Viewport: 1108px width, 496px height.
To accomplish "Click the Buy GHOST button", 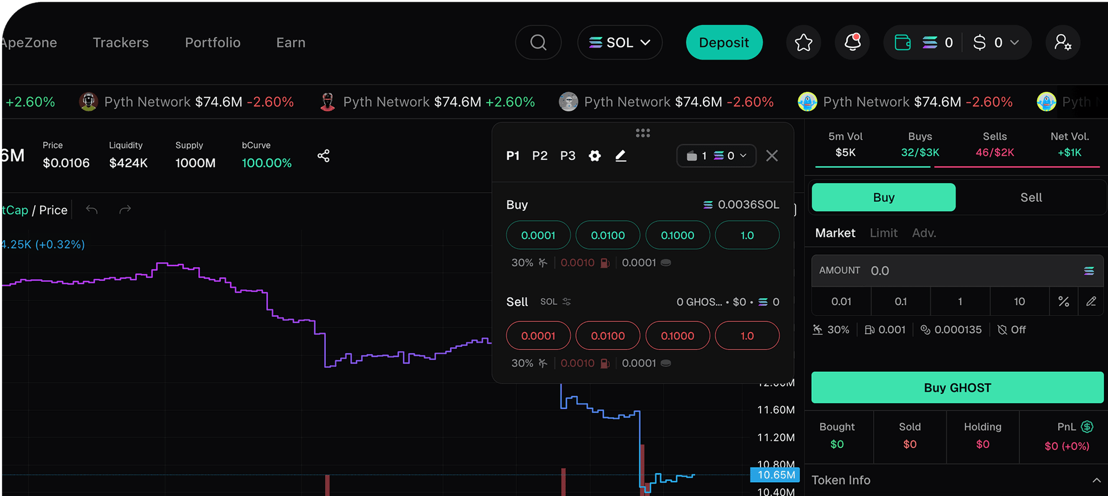I will tap(957, 387).
